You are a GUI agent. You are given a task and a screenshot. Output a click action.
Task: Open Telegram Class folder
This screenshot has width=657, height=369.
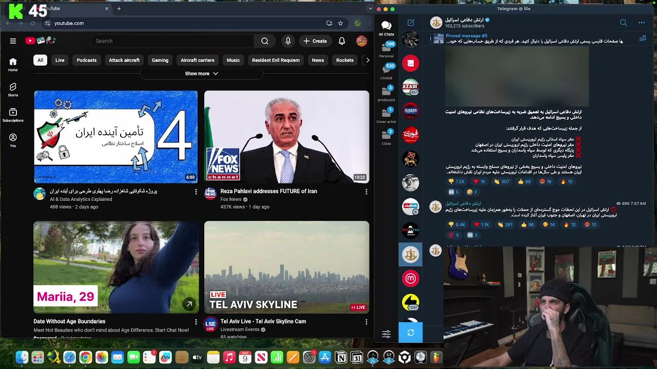tap(387, 137)
